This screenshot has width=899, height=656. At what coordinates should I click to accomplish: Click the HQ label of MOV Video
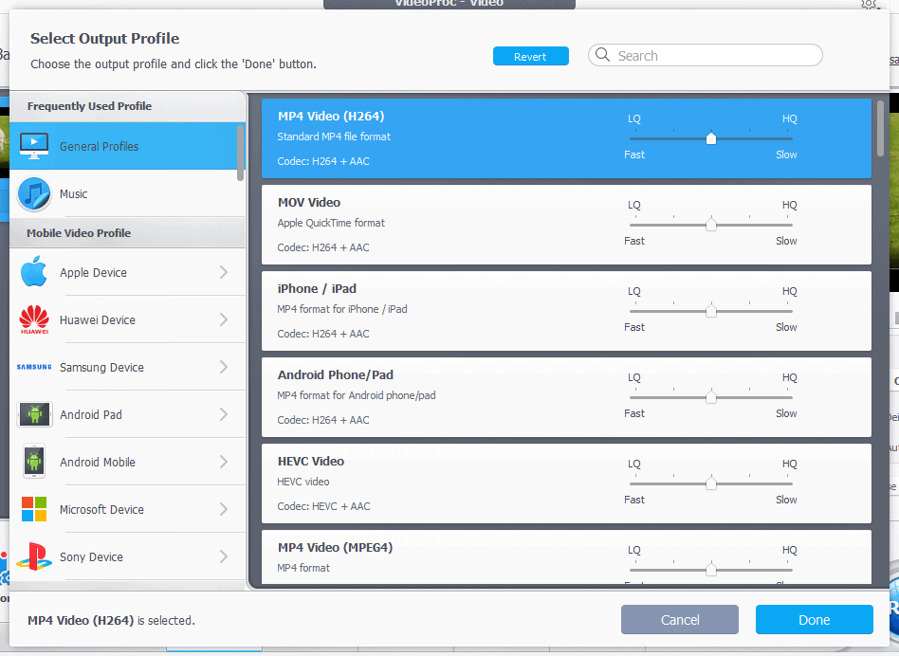click(790, 205)
